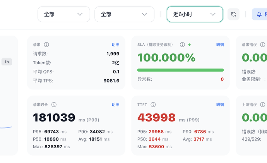Click TTFT P50 value 2644
Viewport: 267px width, 163px height.
coord(155,139)
